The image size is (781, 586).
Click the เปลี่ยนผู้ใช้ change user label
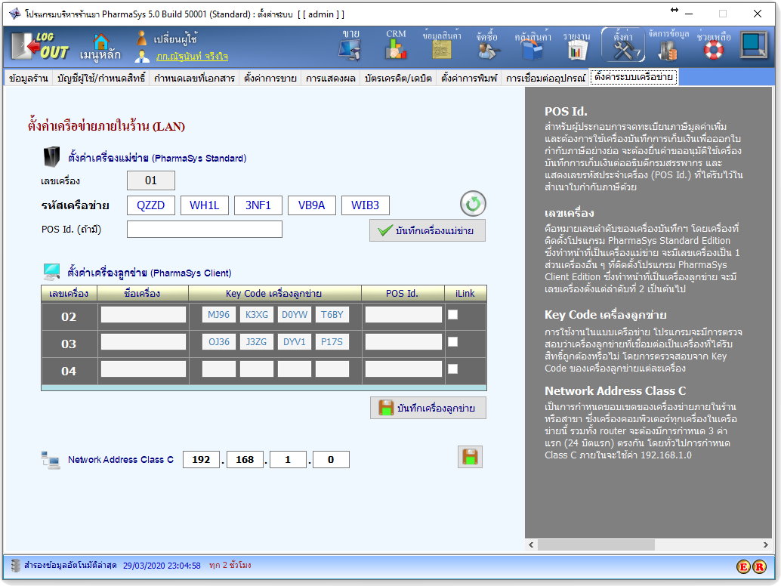tap(175, 39)
